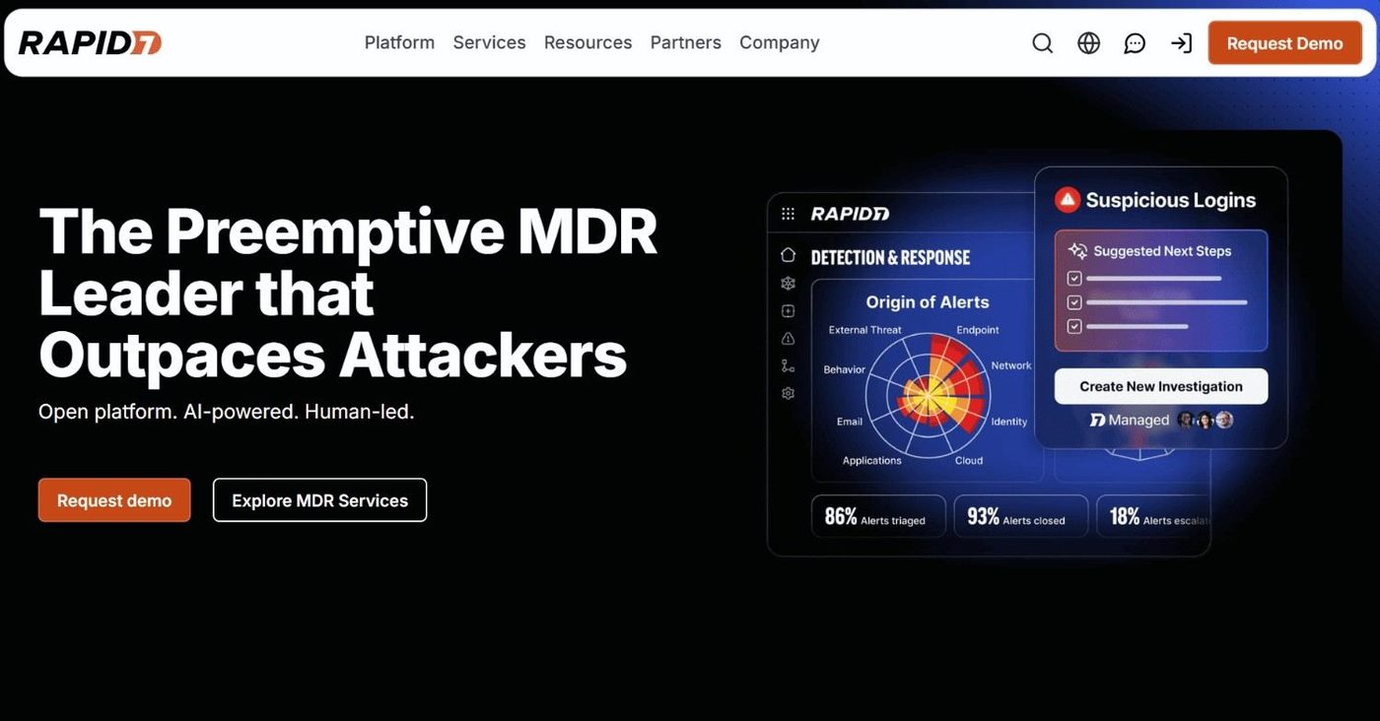This screenshot has height=721, width=1380.
Task: Click the Identity chart label
Action: 1009,422
